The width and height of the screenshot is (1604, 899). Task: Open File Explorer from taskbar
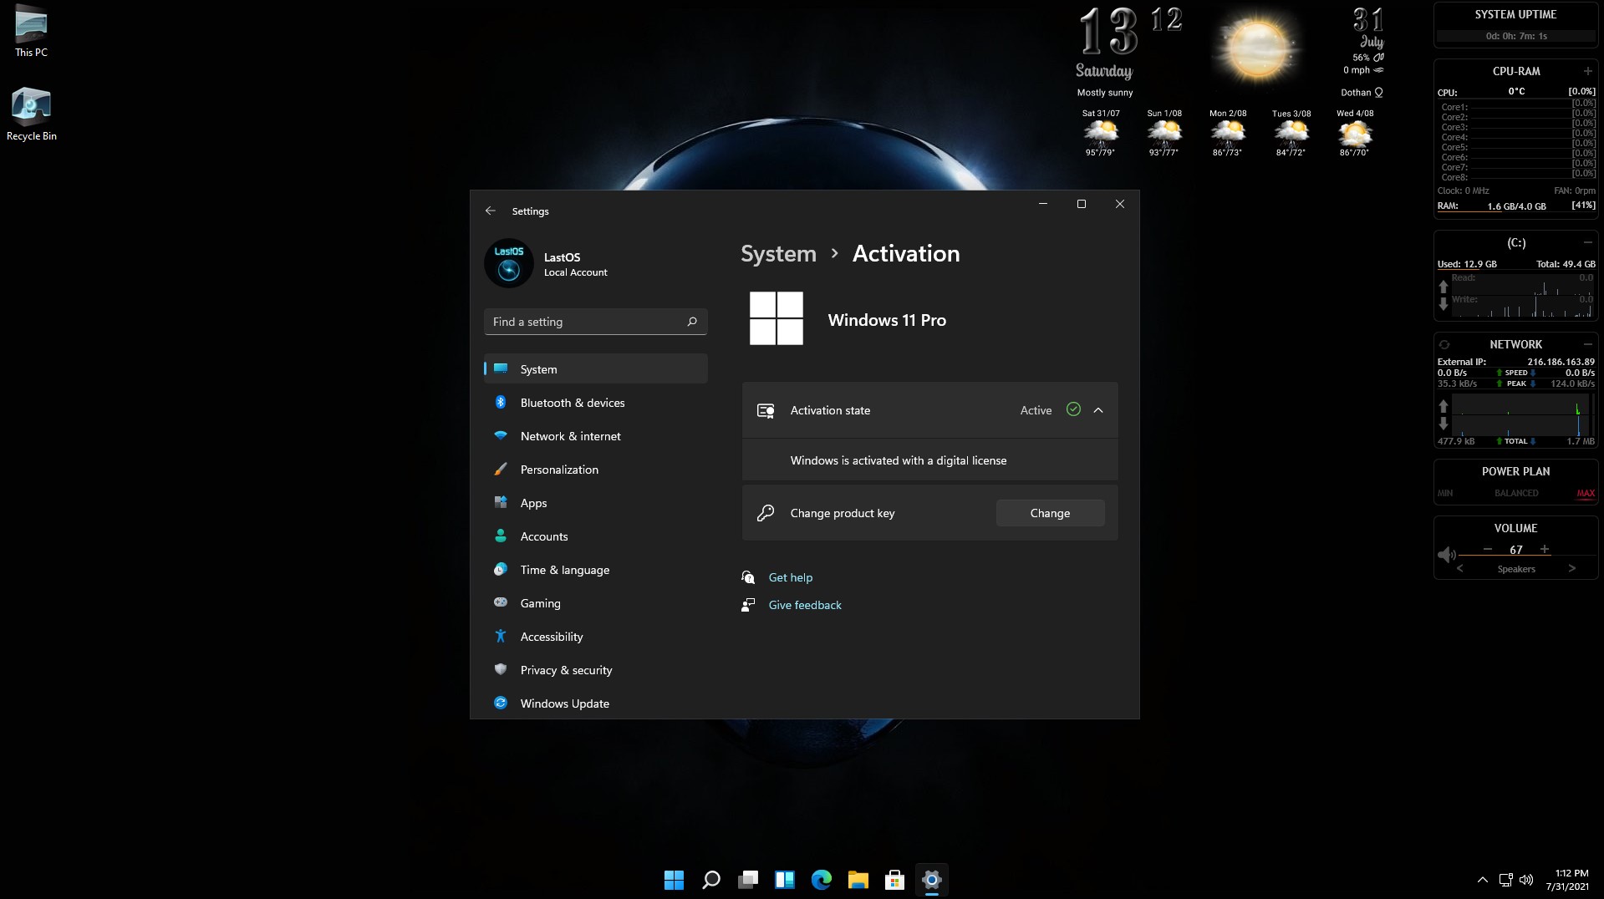coord(858,880)
